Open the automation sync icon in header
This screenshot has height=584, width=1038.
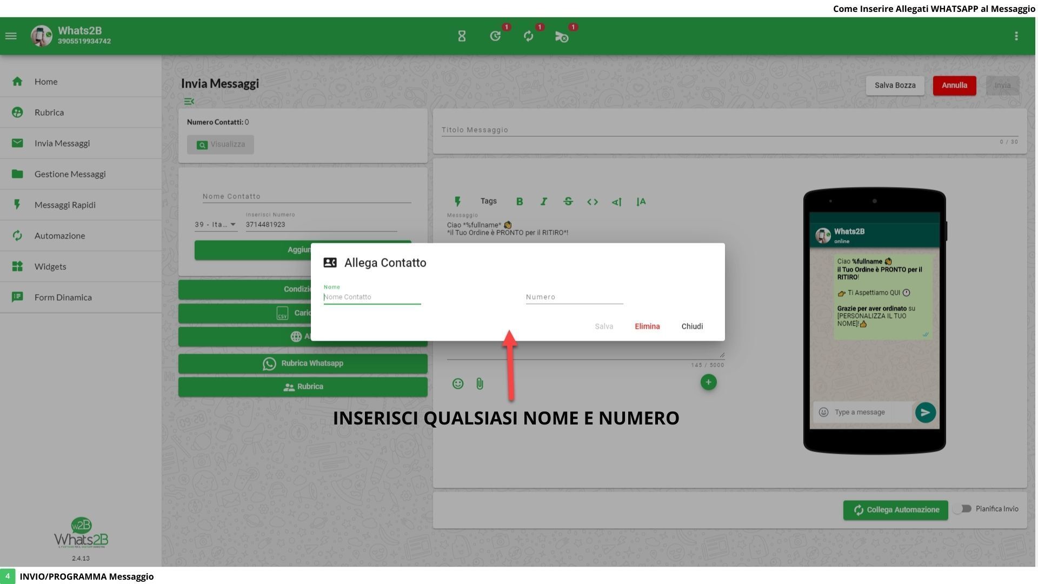tap(529, 36)
